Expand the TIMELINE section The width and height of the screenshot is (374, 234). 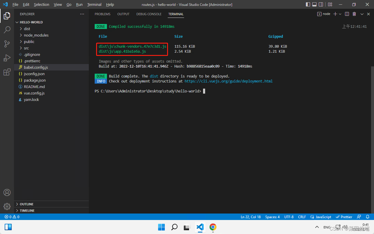click(51, 211)
